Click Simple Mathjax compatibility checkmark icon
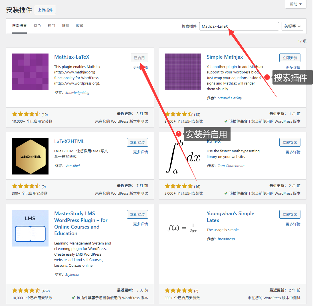Screen dimensions: 313x306 pos(226,121)
